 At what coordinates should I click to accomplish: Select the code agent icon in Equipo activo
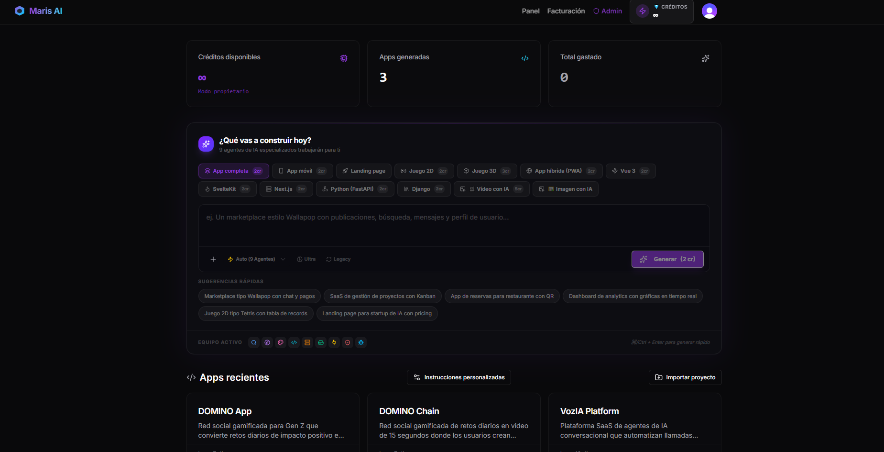[x=294, y=342]
